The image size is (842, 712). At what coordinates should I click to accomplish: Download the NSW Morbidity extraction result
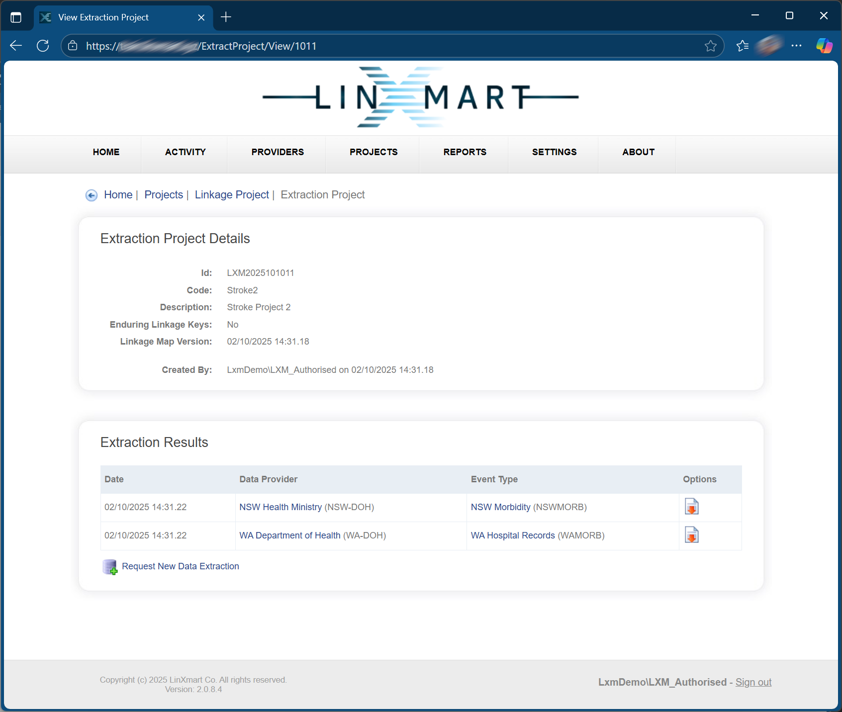click(691, 507)
